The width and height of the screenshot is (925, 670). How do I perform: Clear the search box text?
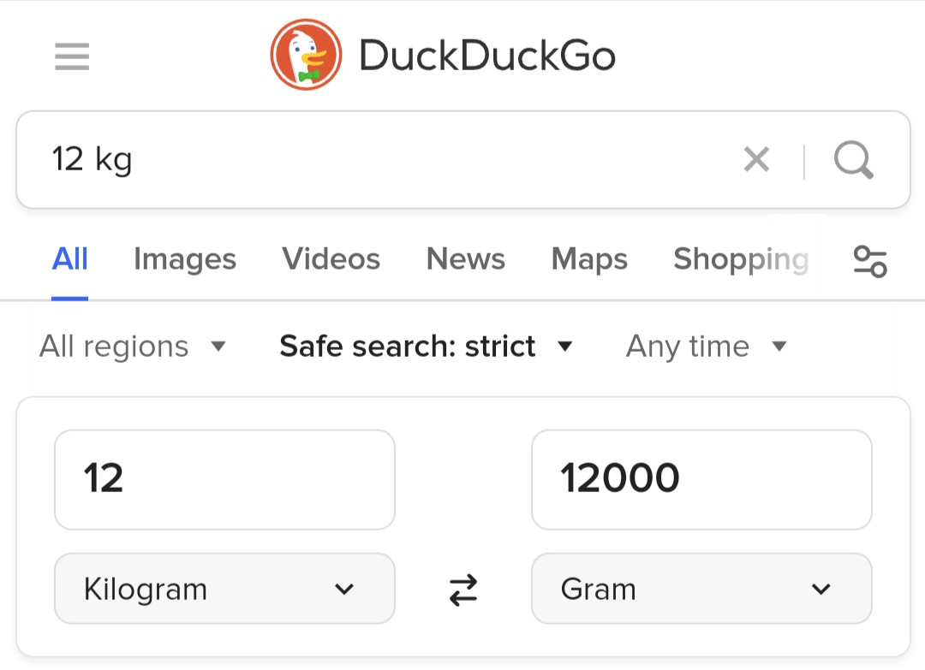pos(756,159)
